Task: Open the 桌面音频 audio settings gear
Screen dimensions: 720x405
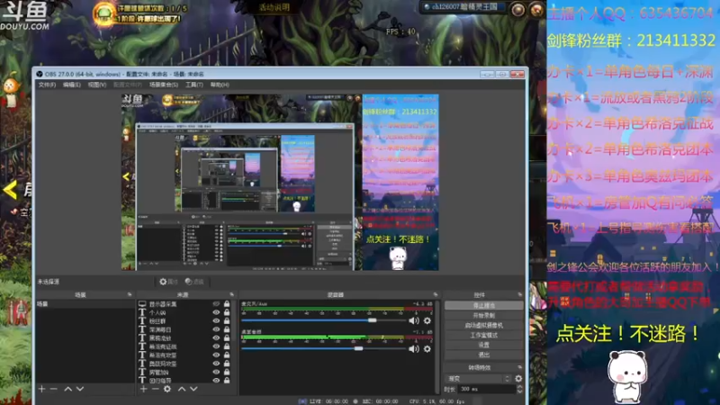Action: coord(427,349)
